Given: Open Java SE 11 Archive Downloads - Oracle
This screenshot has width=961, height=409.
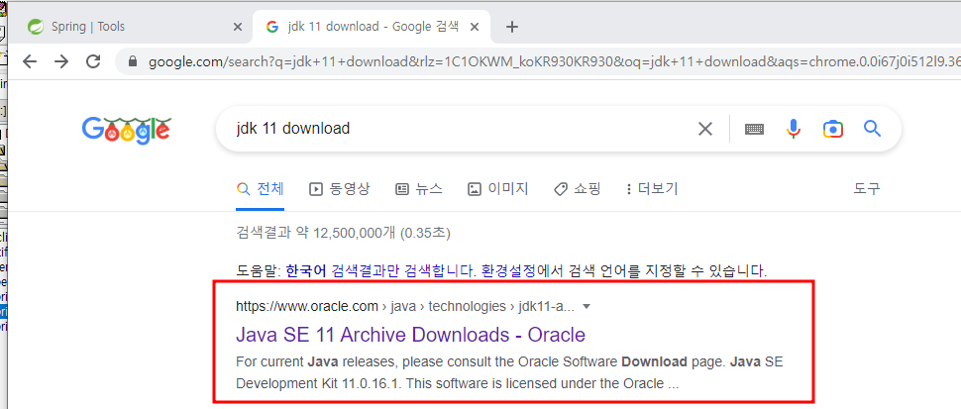Looking at the screenshot, I should (x=410, y=335).
